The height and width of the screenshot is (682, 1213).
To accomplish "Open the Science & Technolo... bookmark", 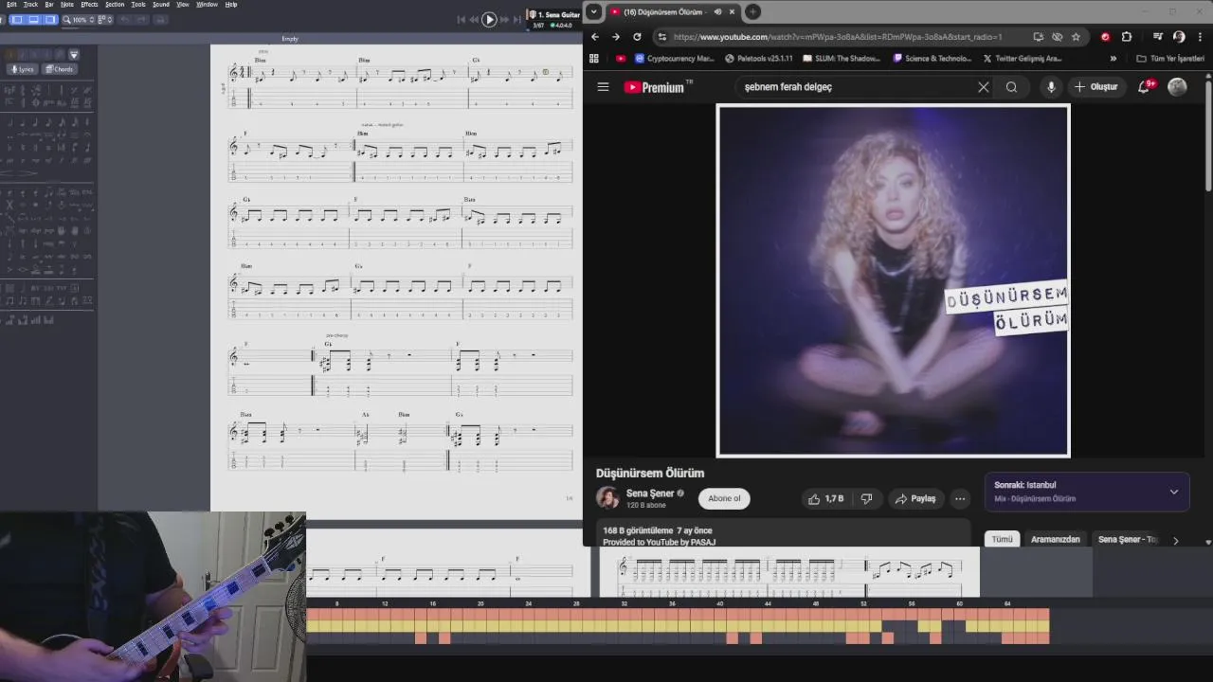I will tap(932, 59).
